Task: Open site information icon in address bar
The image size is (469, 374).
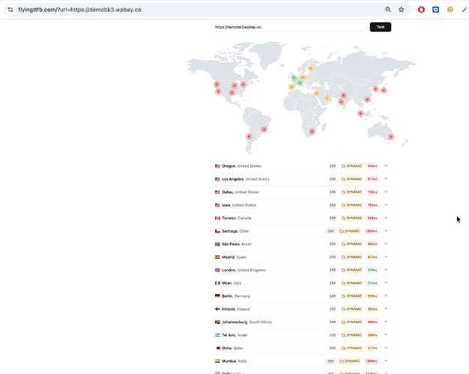Action: point(10,10)
